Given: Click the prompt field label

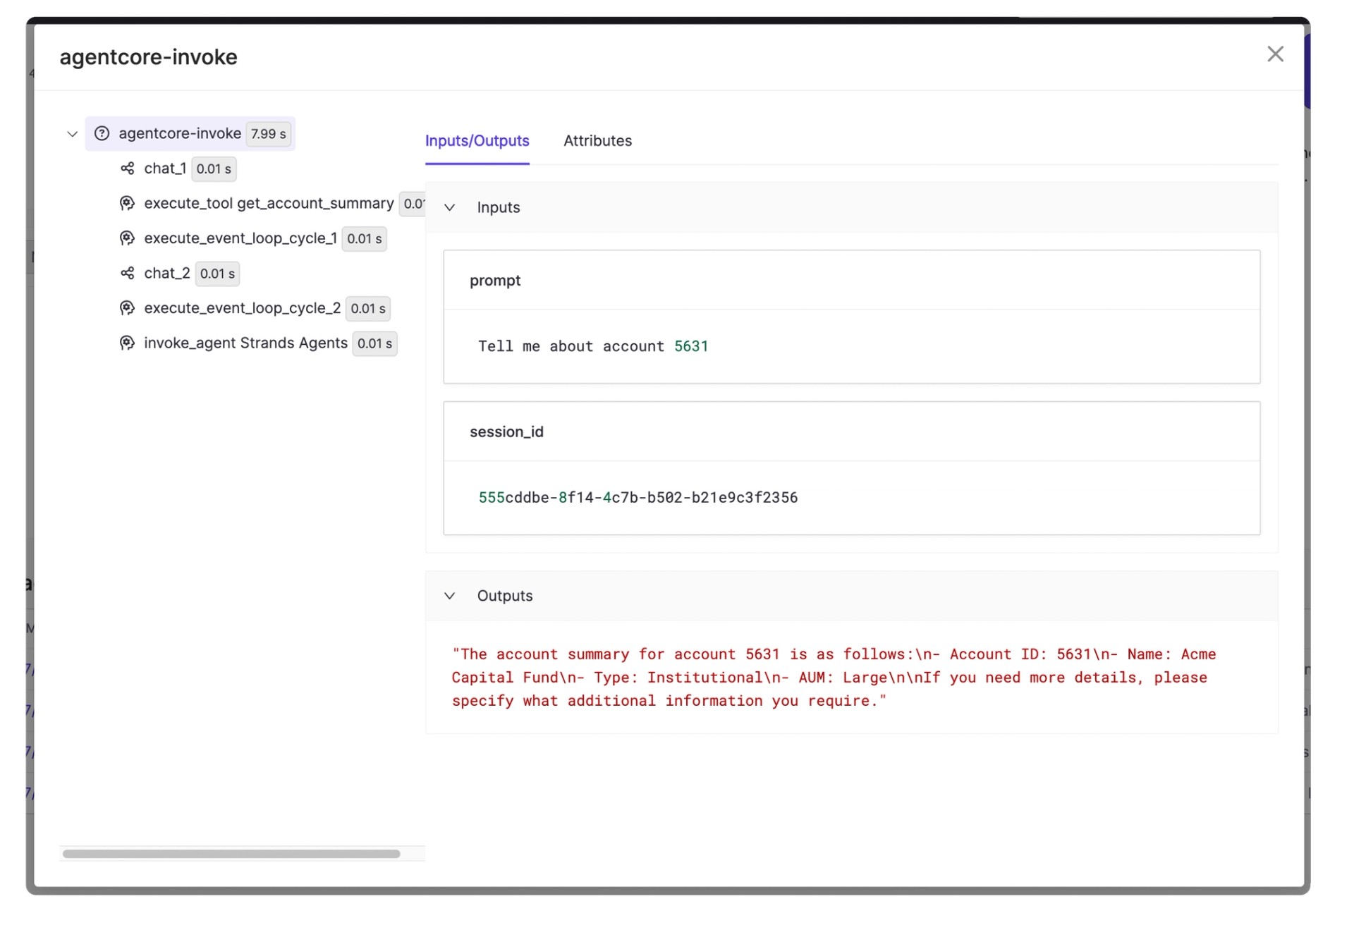Looking at the screenshot, I should point(495,281).
